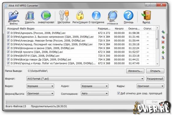Click the Добавить Файлы toolbar icon
The height and width of the screenshot is (115, 172).
tap(14, 15)
